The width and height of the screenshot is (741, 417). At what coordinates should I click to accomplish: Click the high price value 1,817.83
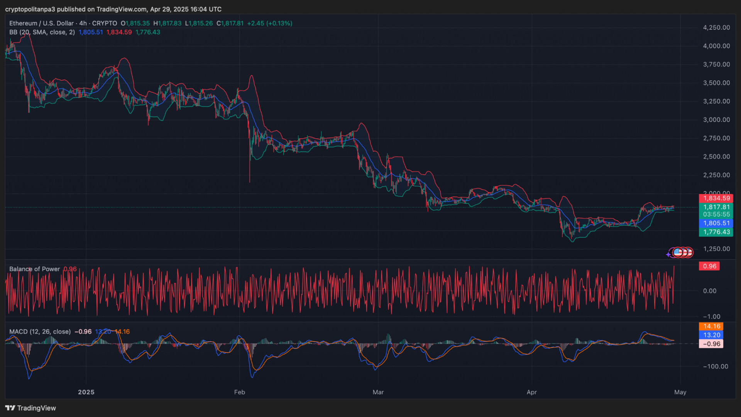169,23
